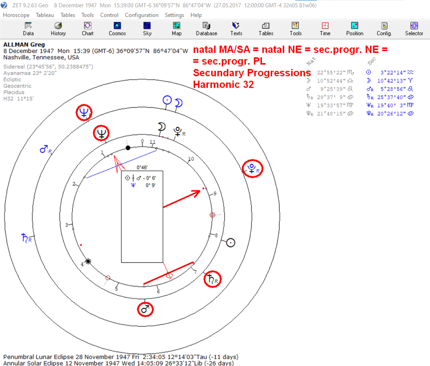Open the Config. toolbar icon
430x366 pixels.
(x=384, y=29)
